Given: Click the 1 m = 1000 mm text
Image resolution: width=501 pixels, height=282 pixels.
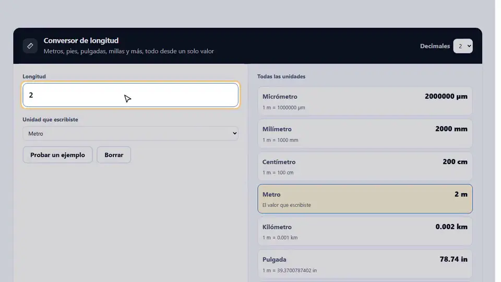Looking at the screenshot, I should click(x=280, y=140).
